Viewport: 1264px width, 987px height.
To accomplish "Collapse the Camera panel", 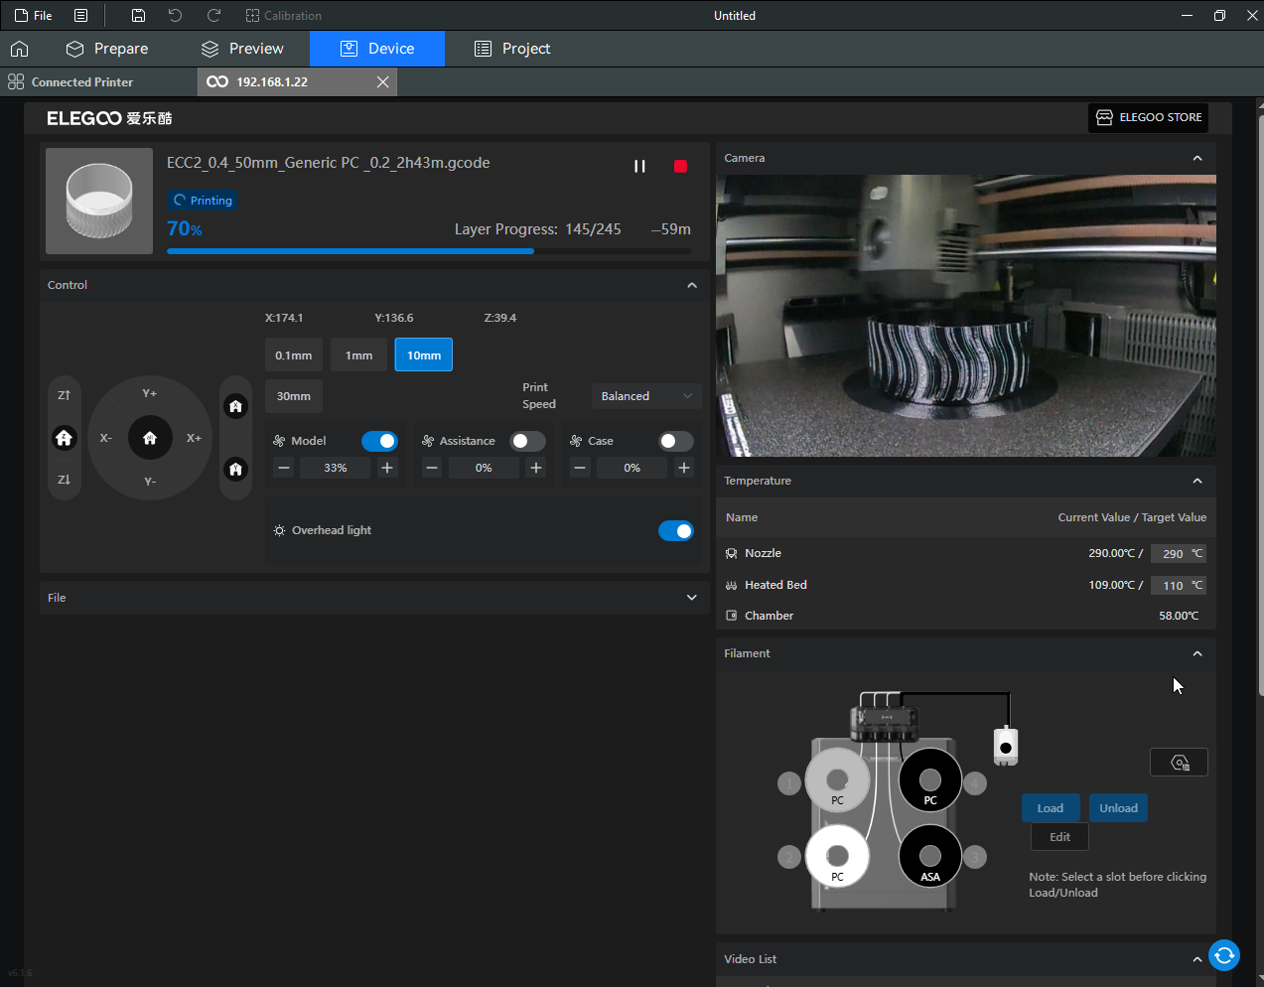I will [1197, 158].
